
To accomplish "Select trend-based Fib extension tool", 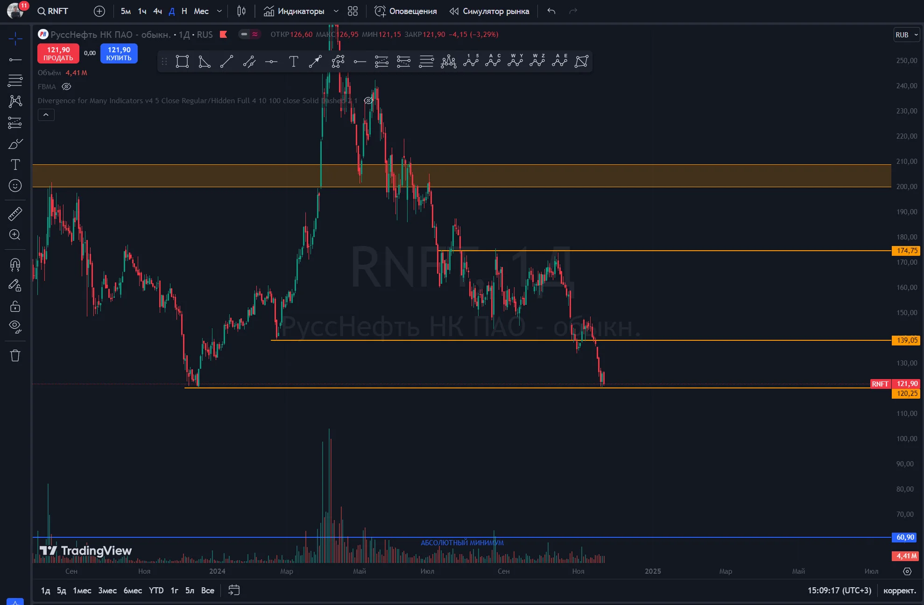I will pyautogui.click(x=403, y=62).
